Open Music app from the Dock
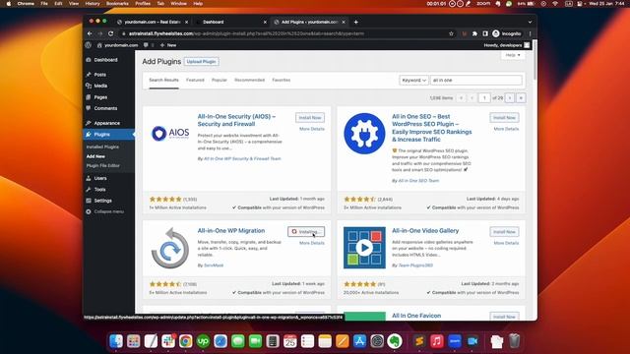This screenshot has width=630, height=354. (x=437, y=341)
